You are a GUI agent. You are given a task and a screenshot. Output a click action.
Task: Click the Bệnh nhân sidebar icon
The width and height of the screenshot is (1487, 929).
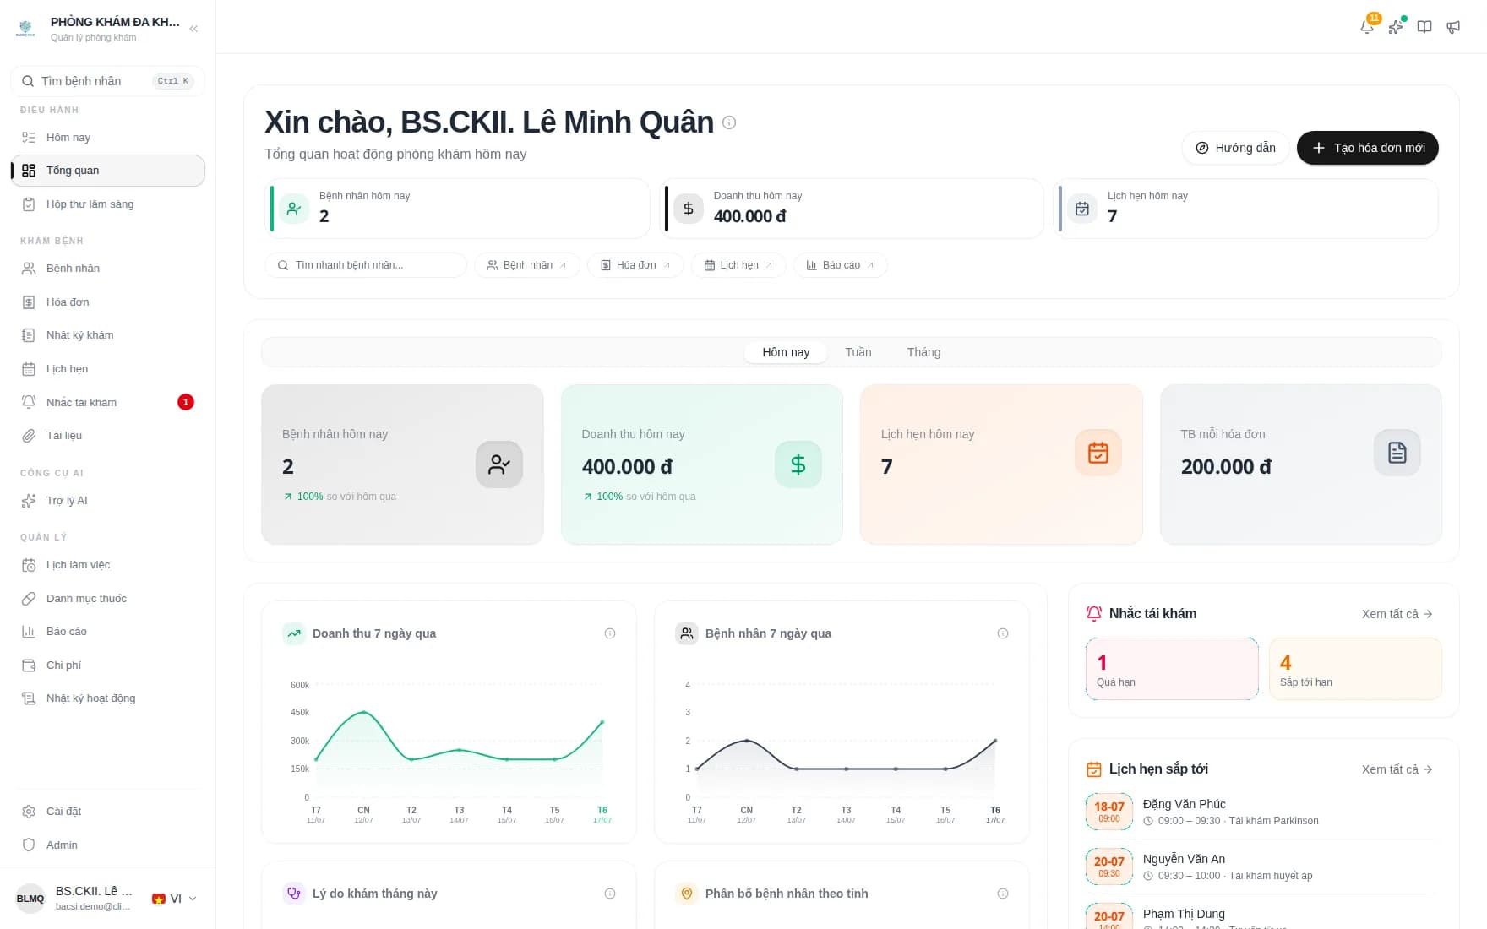pyautogui.click(x=29, y=269)
